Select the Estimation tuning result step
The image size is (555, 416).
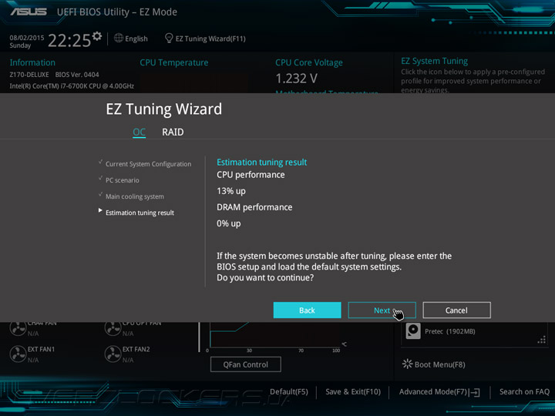(x=140, y=213)
